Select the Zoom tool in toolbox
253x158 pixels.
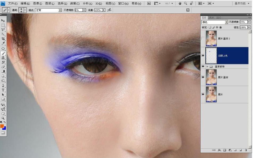[x=3, y=118]
